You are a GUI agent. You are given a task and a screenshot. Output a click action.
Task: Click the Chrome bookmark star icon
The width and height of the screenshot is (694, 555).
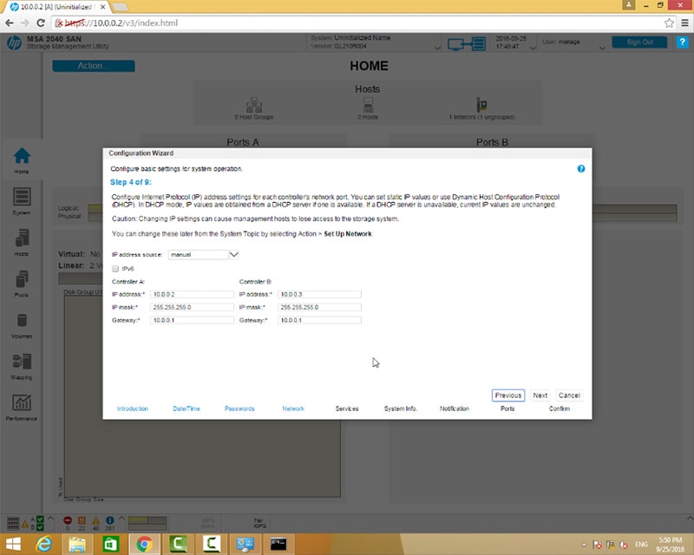(669, 23)
